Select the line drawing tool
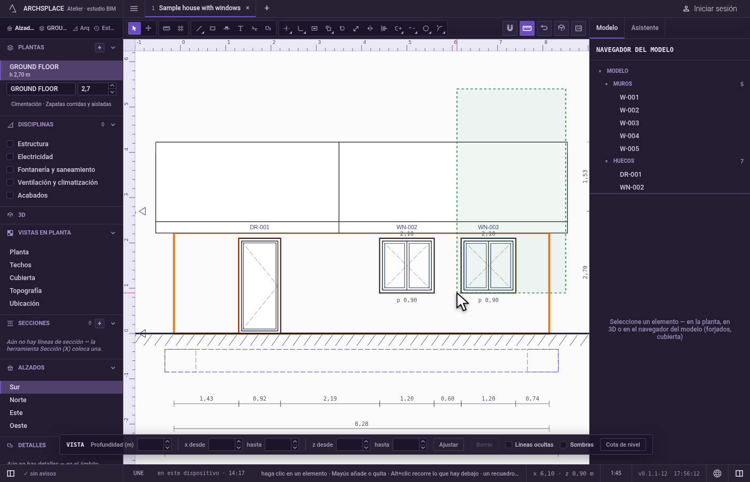This screenshot has width=750, height=482. click(x=199, y=28)
